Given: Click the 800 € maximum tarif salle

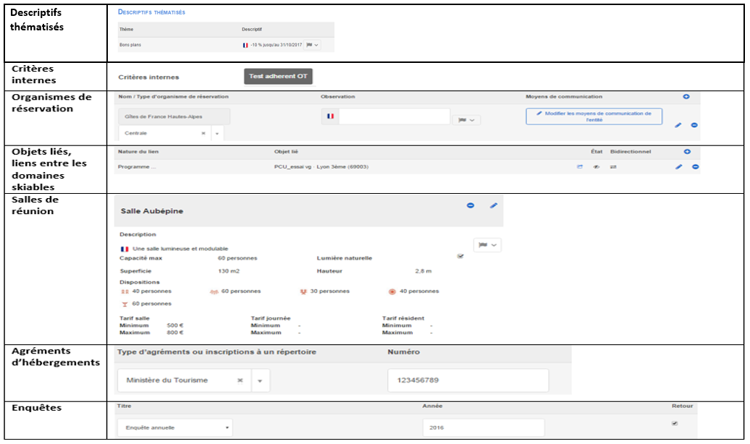Looking at the screenshot, I should pyautogui.click(x=175, y=333).
